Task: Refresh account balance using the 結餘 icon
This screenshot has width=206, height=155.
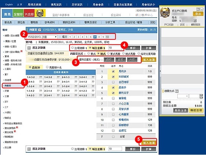Action: [195, 21]
